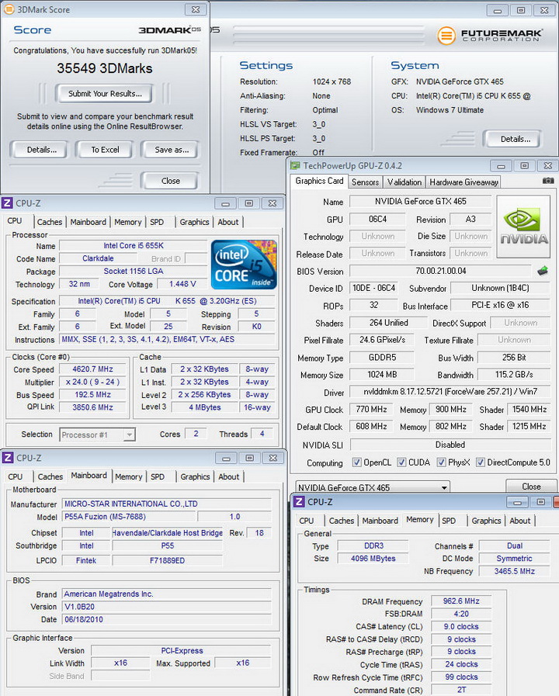The height and width of the screenshot is (696, 559).
Task: Click the Subvendor field Unknown (1B4C)
Action: [500, 288]
